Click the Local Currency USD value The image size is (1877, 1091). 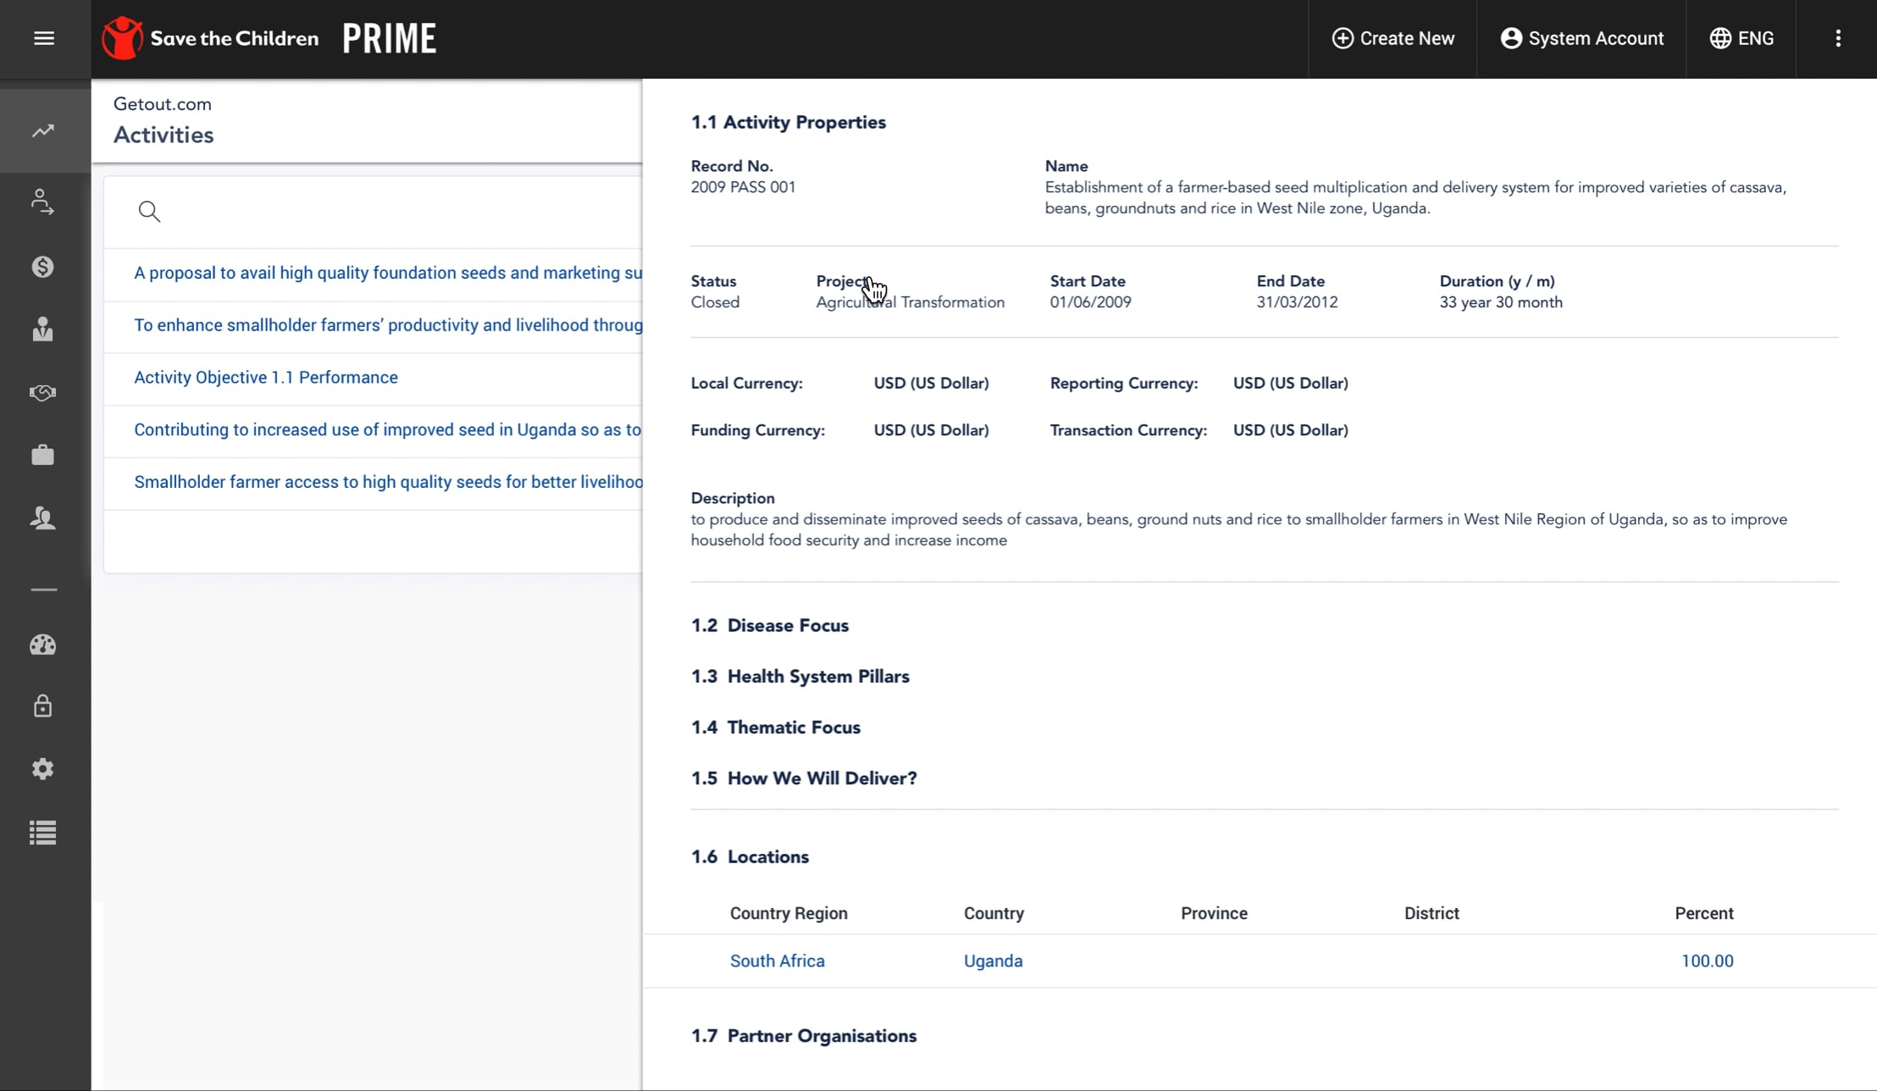click(931, 383)
